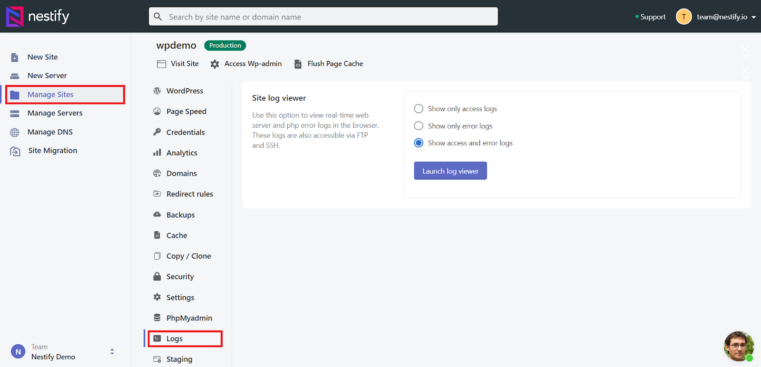The height and width of the screenshot is (367, 761).
Task: Click the Cache file icon
Action: tap(157, 235)
